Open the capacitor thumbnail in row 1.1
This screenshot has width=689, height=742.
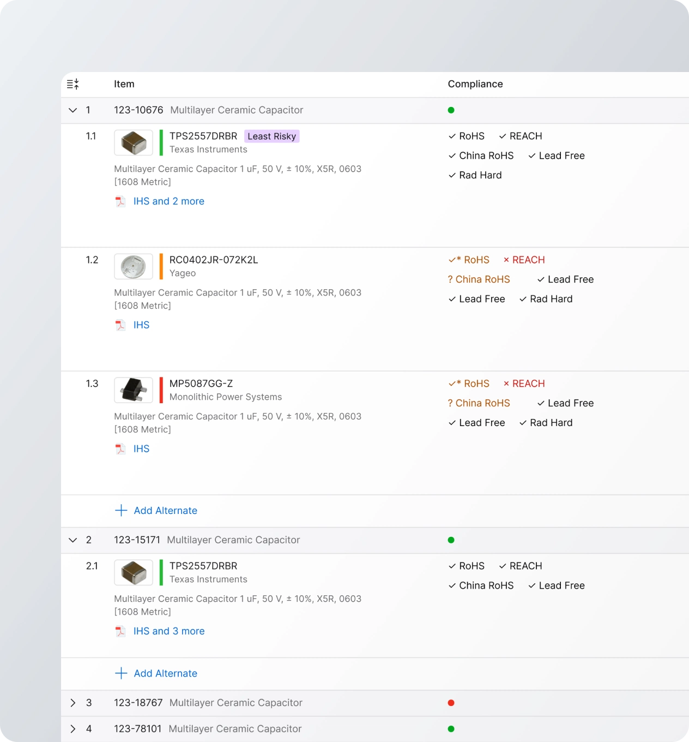pos(134,143)
